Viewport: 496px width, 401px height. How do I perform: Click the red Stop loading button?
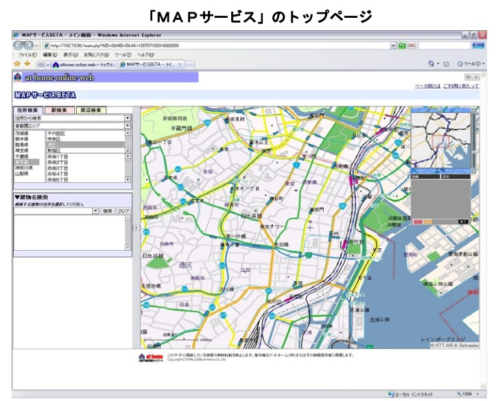[411, 45]
